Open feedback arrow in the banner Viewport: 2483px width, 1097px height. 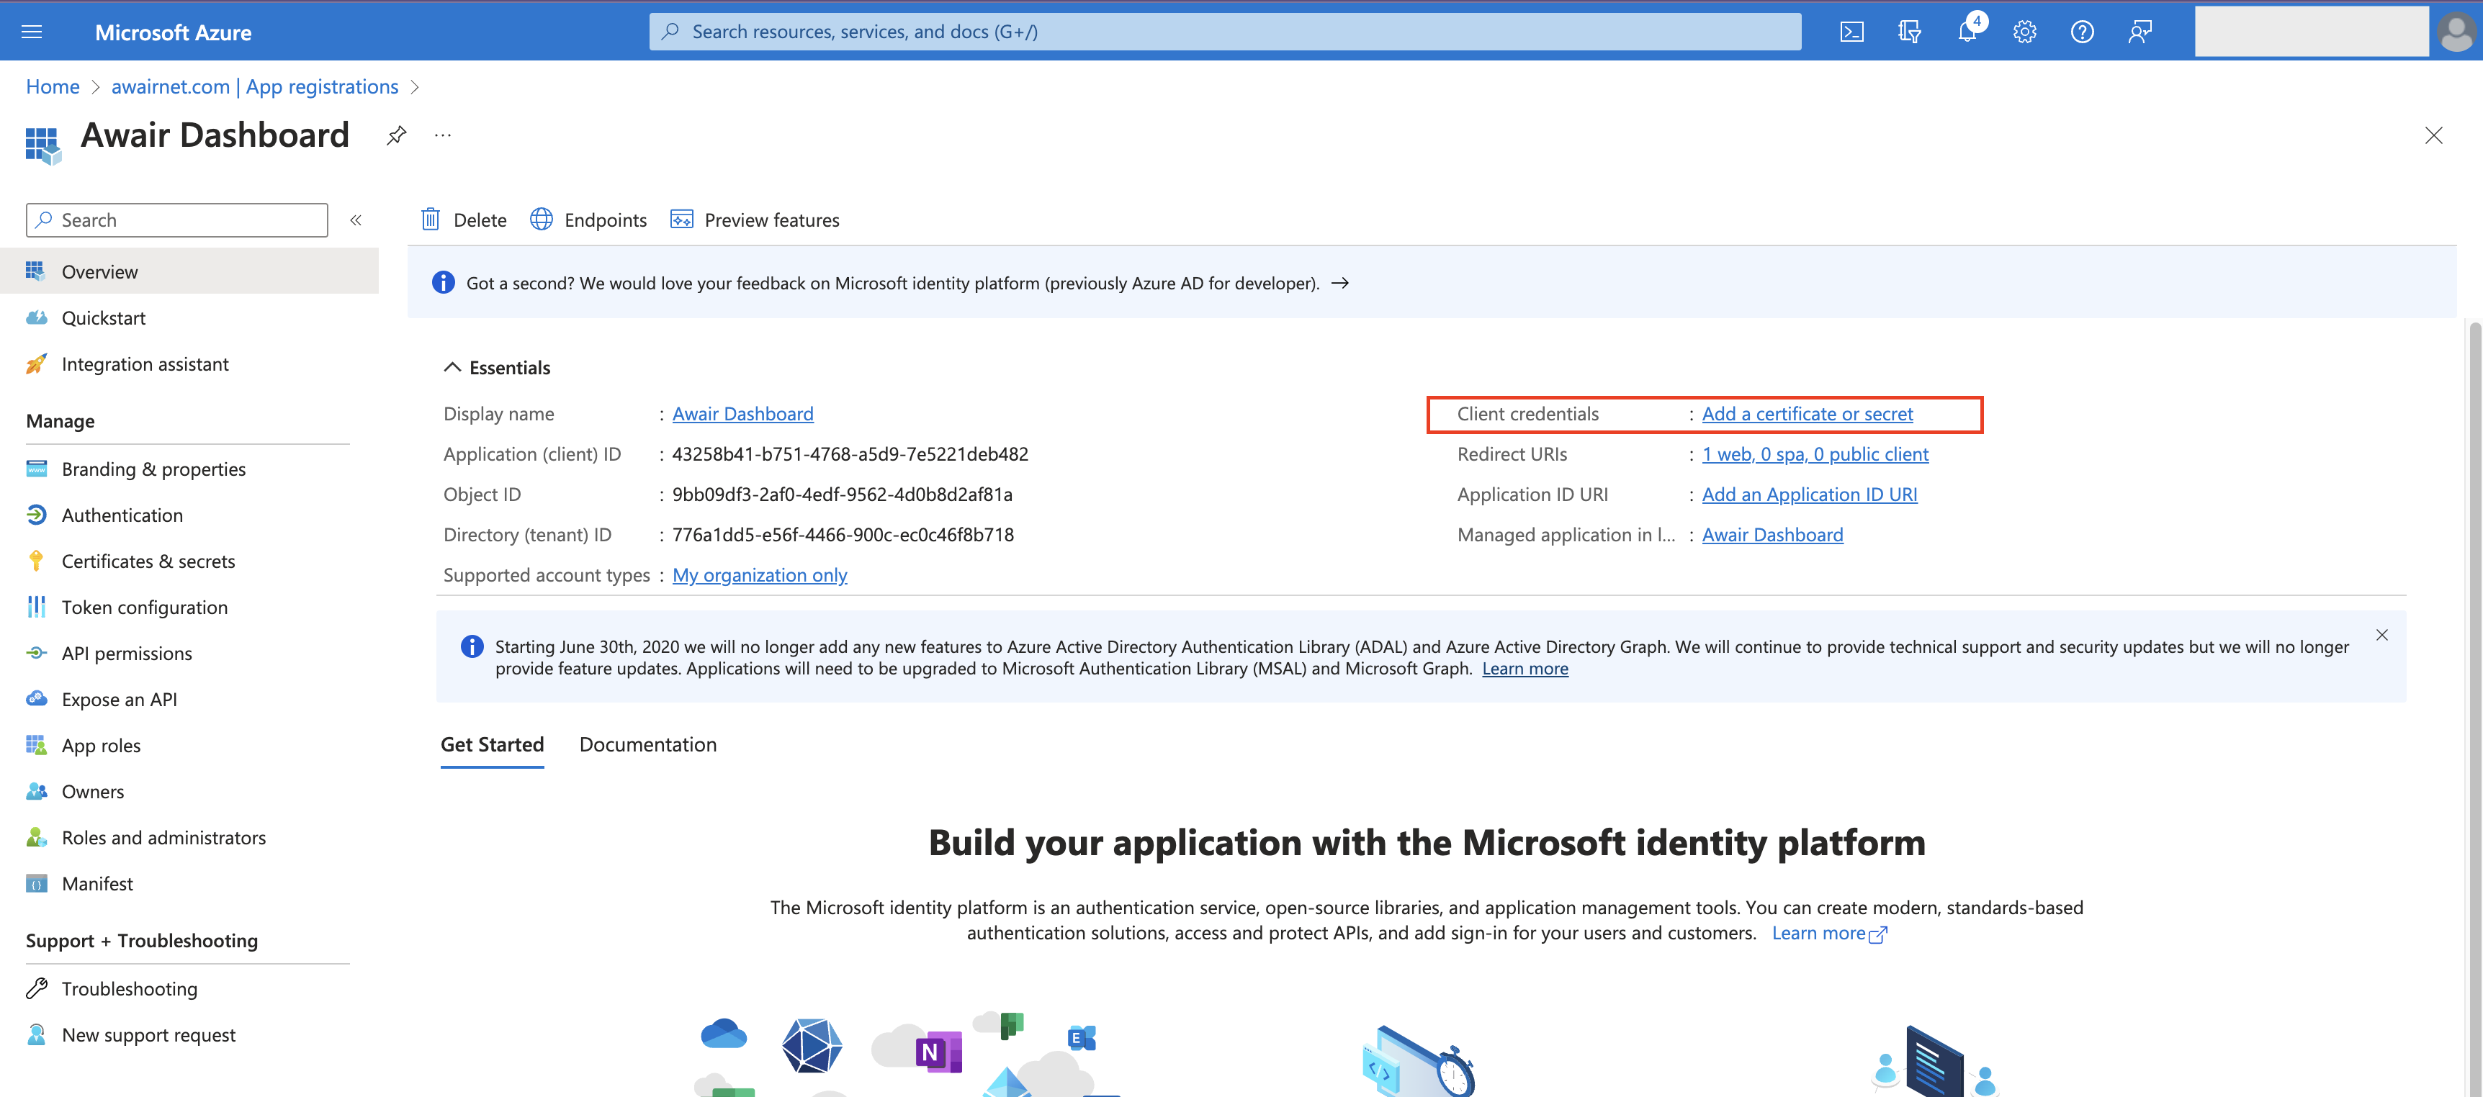(x=1340, y=283)
